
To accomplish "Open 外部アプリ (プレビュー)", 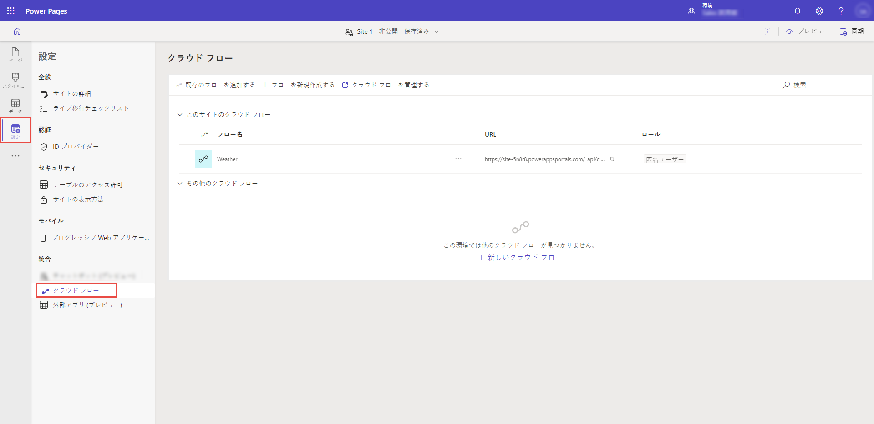I will tap(87, 305).
